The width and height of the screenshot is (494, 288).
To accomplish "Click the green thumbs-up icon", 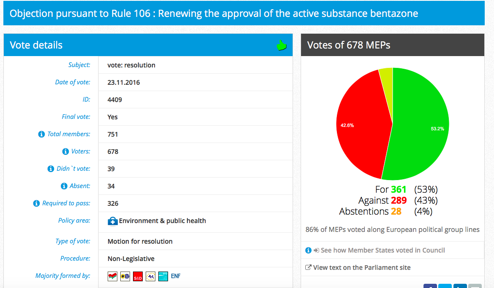I will tap(281, 45).
